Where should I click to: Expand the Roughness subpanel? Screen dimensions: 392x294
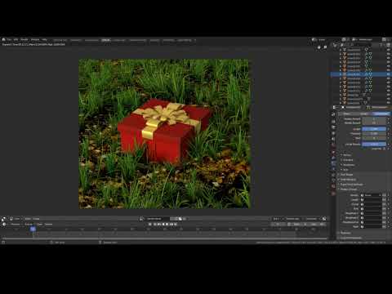[x=348, y=165]
